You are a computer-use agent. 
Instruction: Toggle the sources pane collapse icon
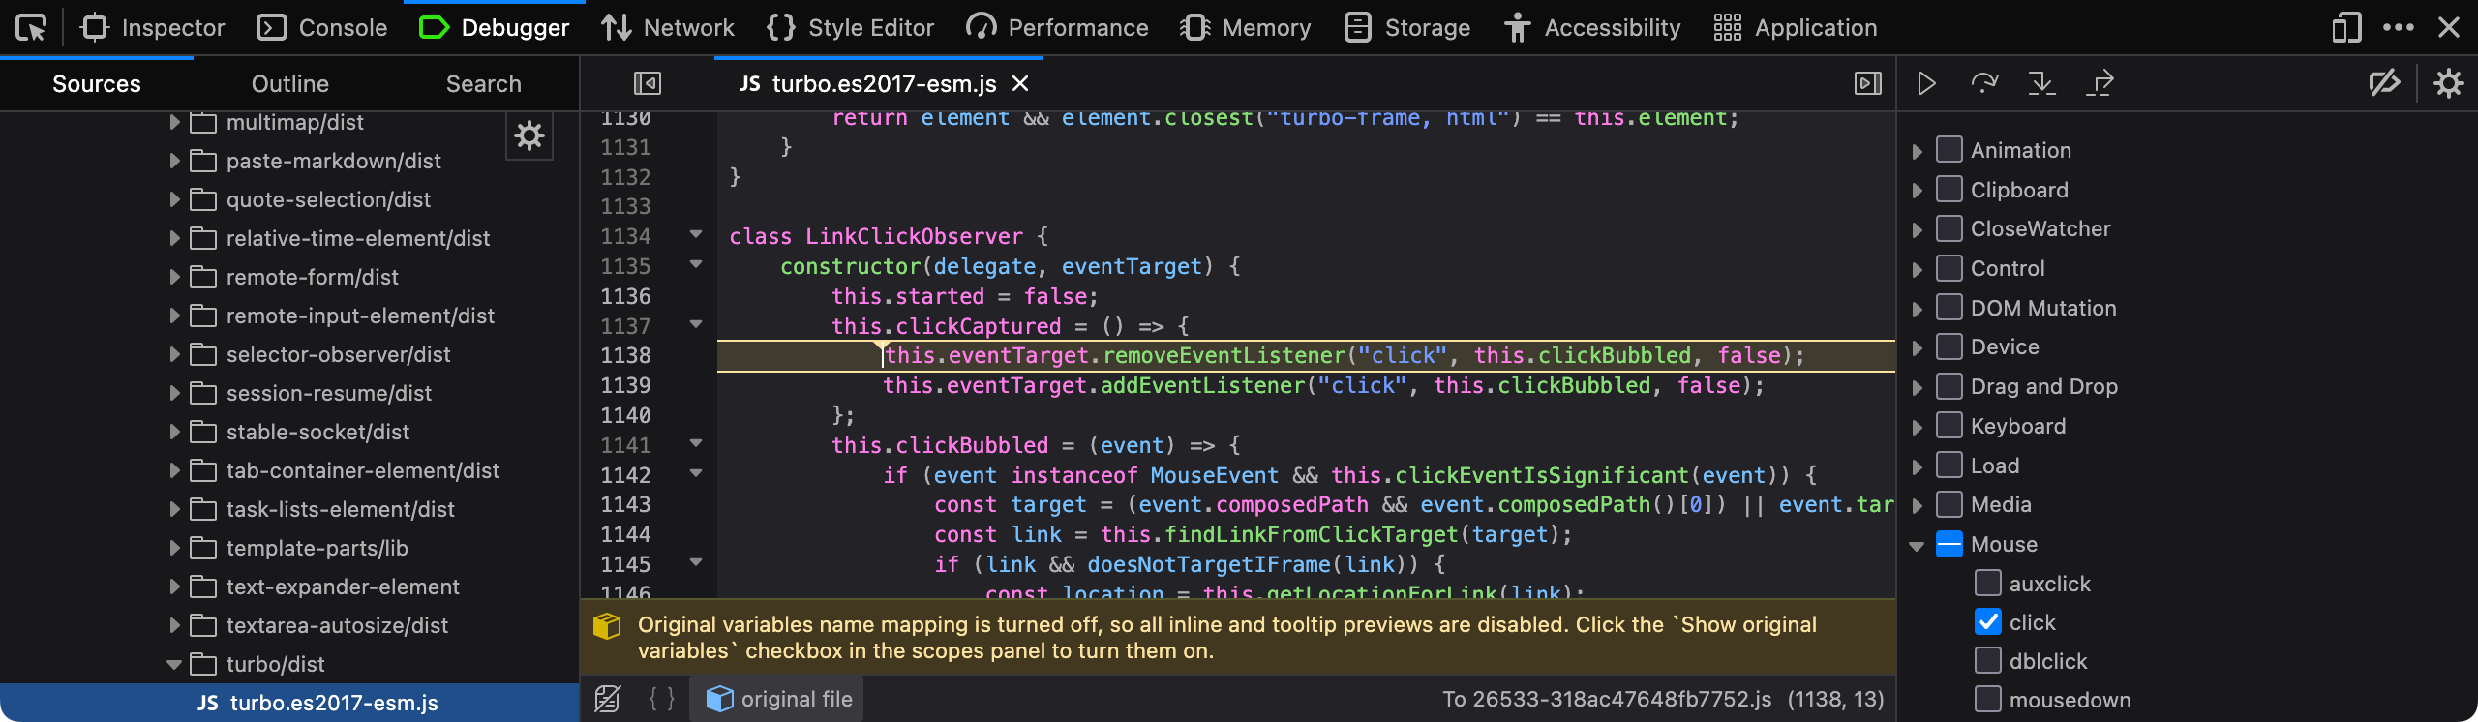(x=648, y=84)
